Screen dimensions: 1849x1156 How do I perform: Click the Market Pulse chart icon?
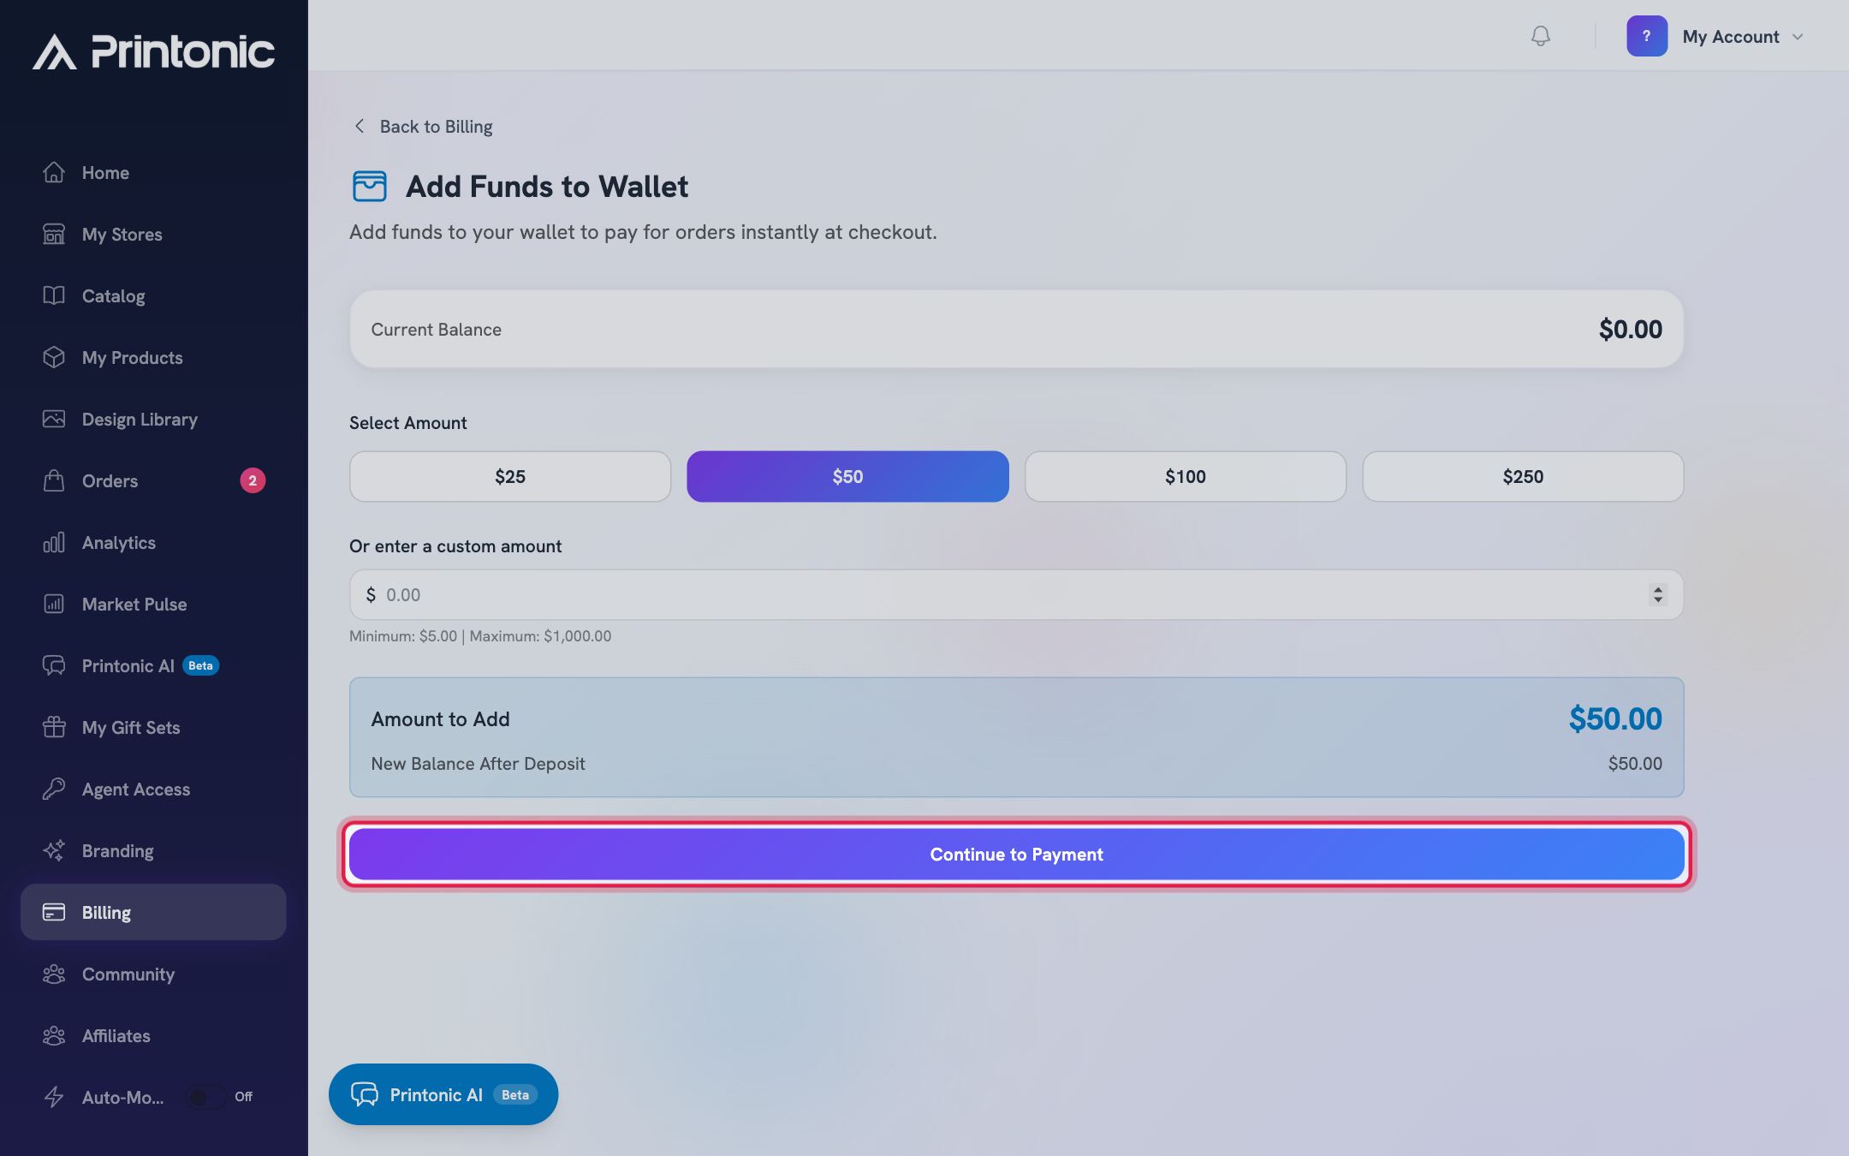pyautogui.click(x=54, y=604)
